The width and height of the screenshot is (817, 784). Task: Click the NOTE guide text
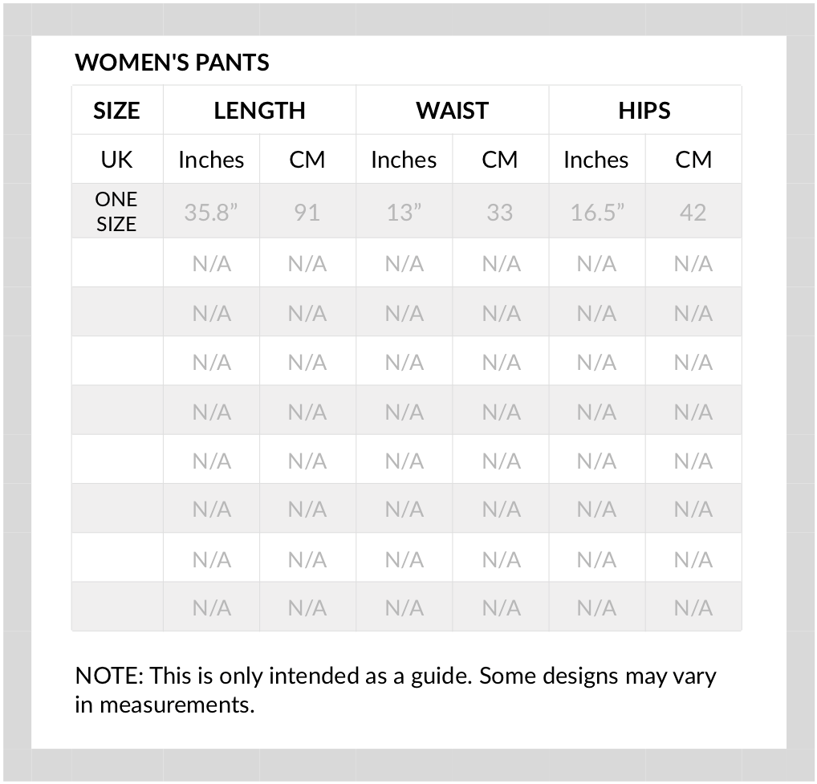396,690
